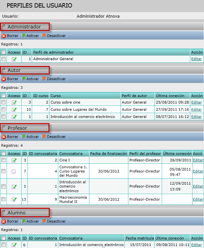The image size is (204, 248).
Task: Click Editar for Administrador General
Action: pos(196,59)
